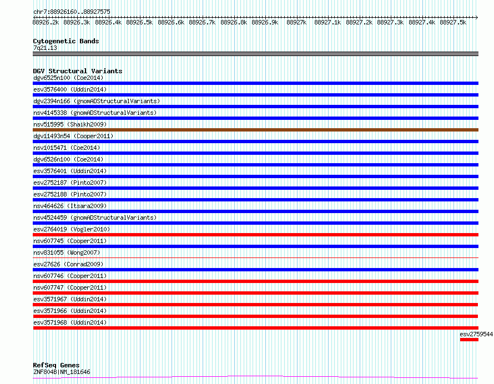Open variant dgv11493n54 (Cooper2011)
Image resolution: width=494 pixels, height=384 pixels.
pyautogui.click(x=73, y=136)
